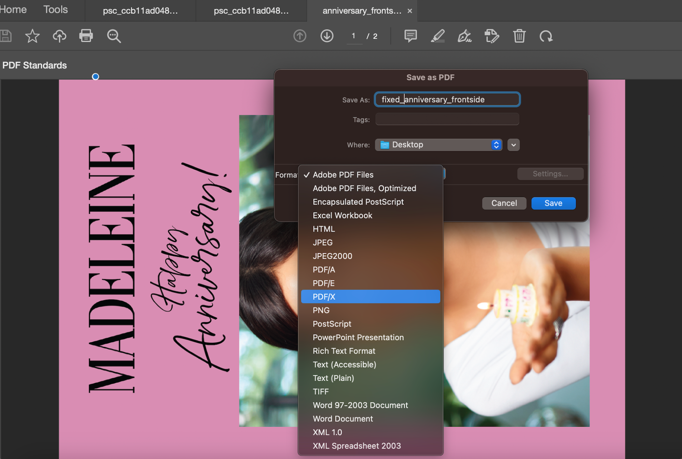Viewport: 682px width, 459px height.
Task: Click the star bookmark icon
Action: tap(32, 36)
